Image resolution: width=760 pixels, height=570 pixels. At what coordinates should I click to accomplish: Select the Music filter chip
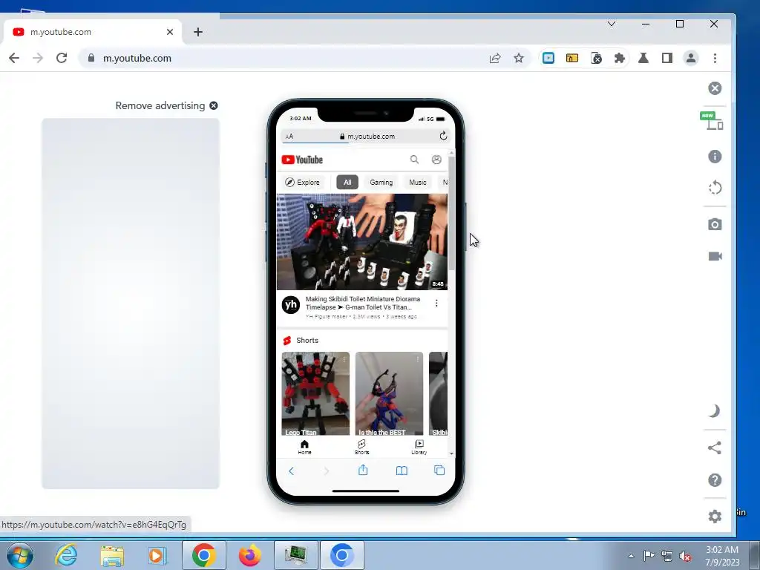tap(417, 183)
